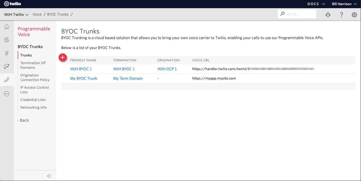The width and height of the screenshot is (361, 181).
Task: Expand the Bill Harrison user menu
Action: [344, 4]
